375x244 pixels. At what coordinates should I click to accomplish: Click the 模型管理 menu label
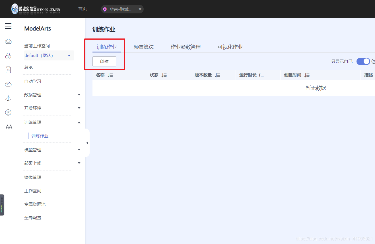33,150
